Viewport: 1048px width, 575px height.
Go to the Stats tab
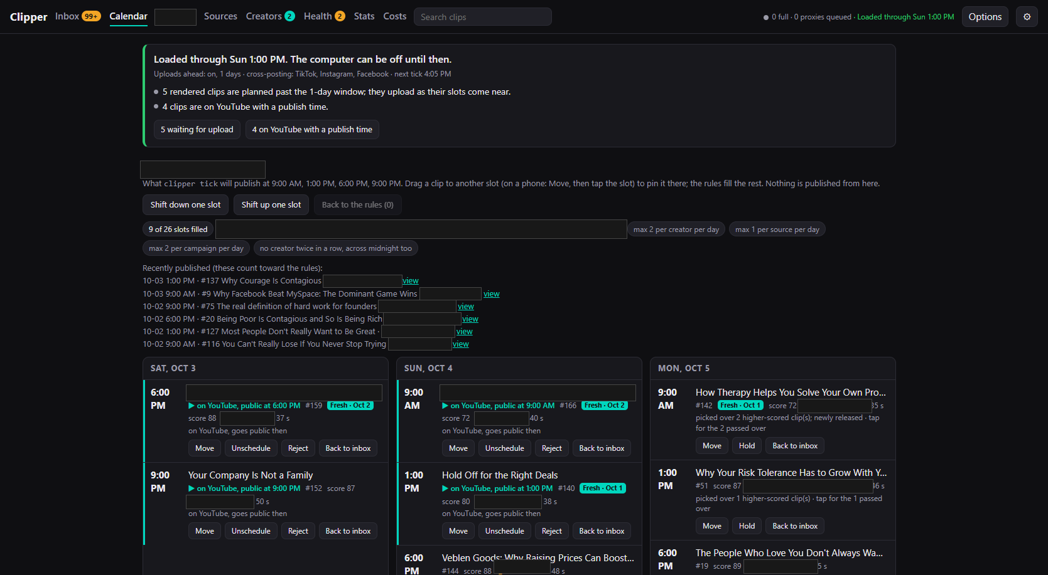click(364, 16)
